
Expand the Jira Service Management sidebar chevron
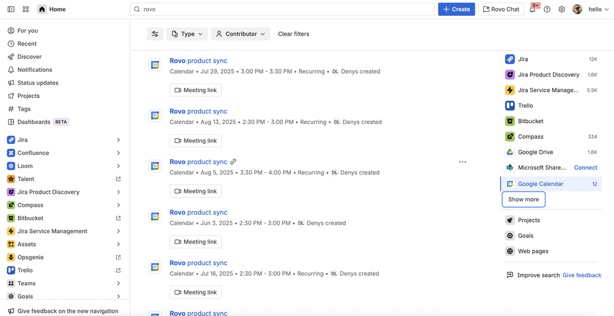pyautogui.click(x=118, y=231)
